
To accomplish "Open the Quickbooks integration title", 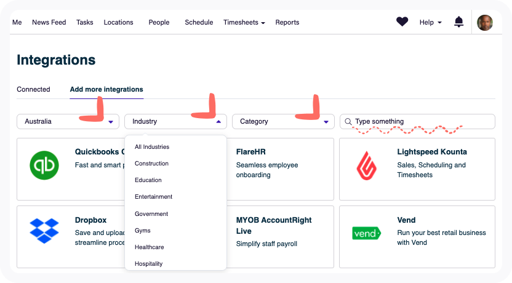I will coord(100,152).
